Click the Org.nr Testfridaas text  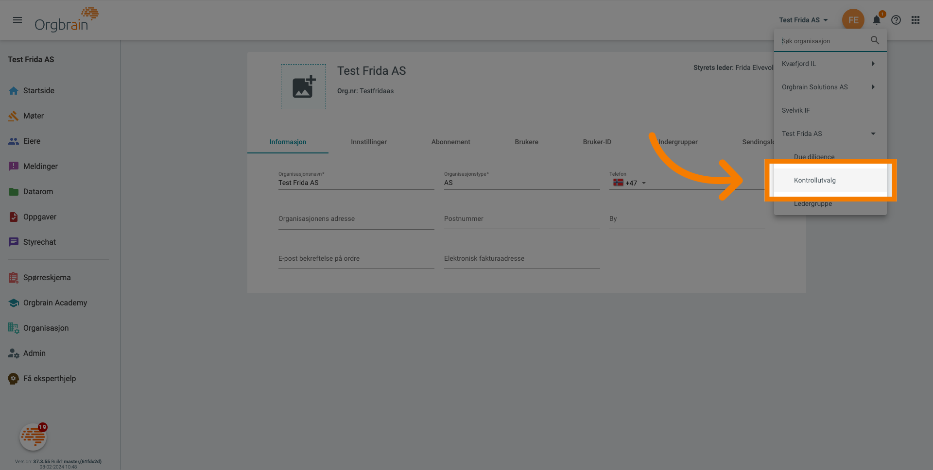click(x=365, y=91)
